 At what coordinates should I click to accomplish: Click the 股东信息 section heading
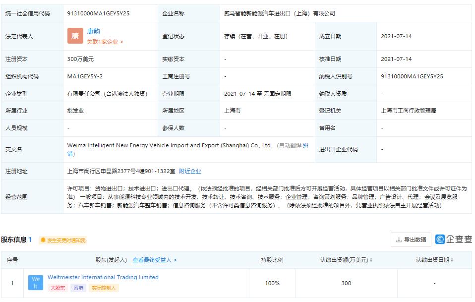point(13,240)
